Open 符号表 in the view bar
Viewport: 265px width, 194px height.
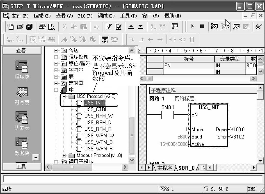tap(22, 96)
